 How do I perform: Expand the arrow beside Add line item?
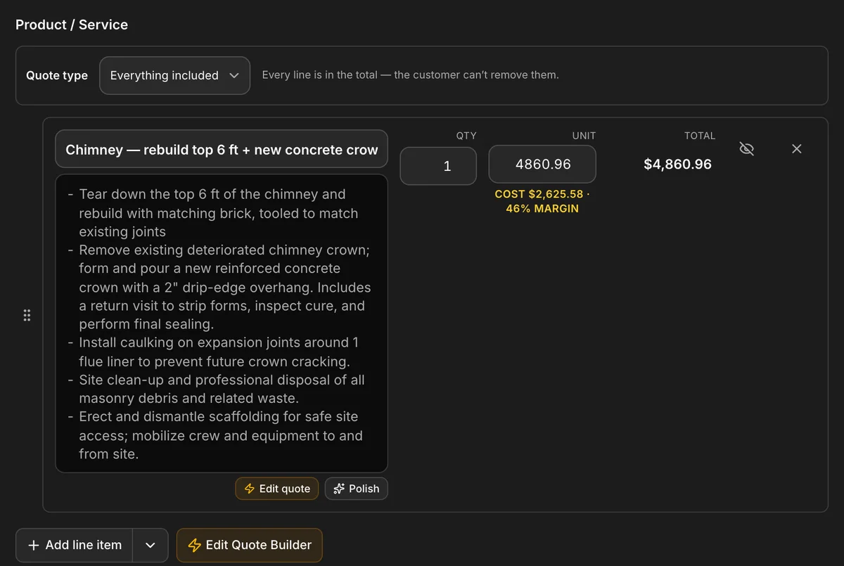[x=150, y=546]
